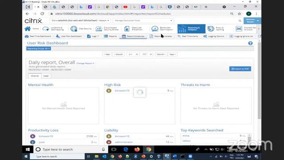Open the Reports tab
The image size is (284, 160).
tap(110, 36)
